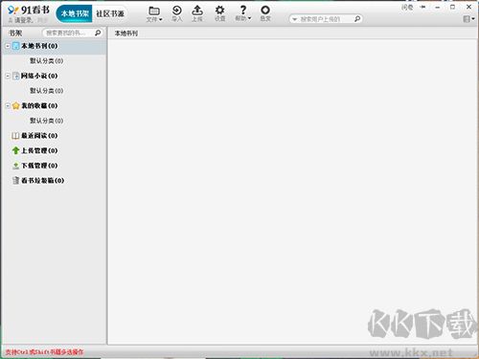Click the magnifier in the top search box
This screenshot has width=479, height=359.
pyautogui.click(x=357, y=19)
